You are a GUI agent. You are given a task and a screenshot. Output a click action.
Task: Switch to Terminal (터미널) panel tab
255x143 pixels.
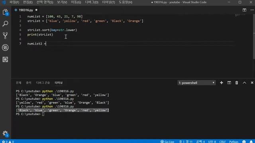click(x=59, y=83)
